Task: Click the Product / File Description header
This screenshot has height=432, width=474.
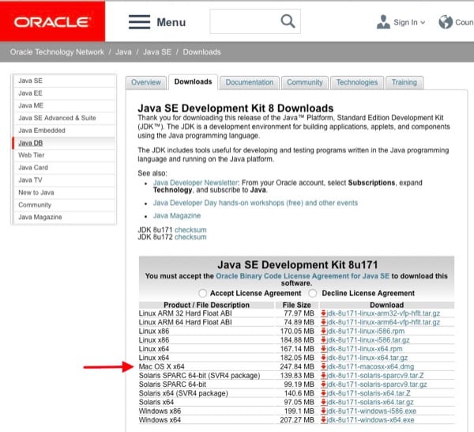Action: (206, 305)
